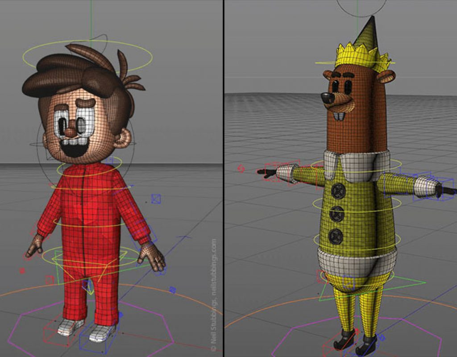
Task: Click the small blue diamond controller by pencil character's shoe
Action: [x=382, y=338]
